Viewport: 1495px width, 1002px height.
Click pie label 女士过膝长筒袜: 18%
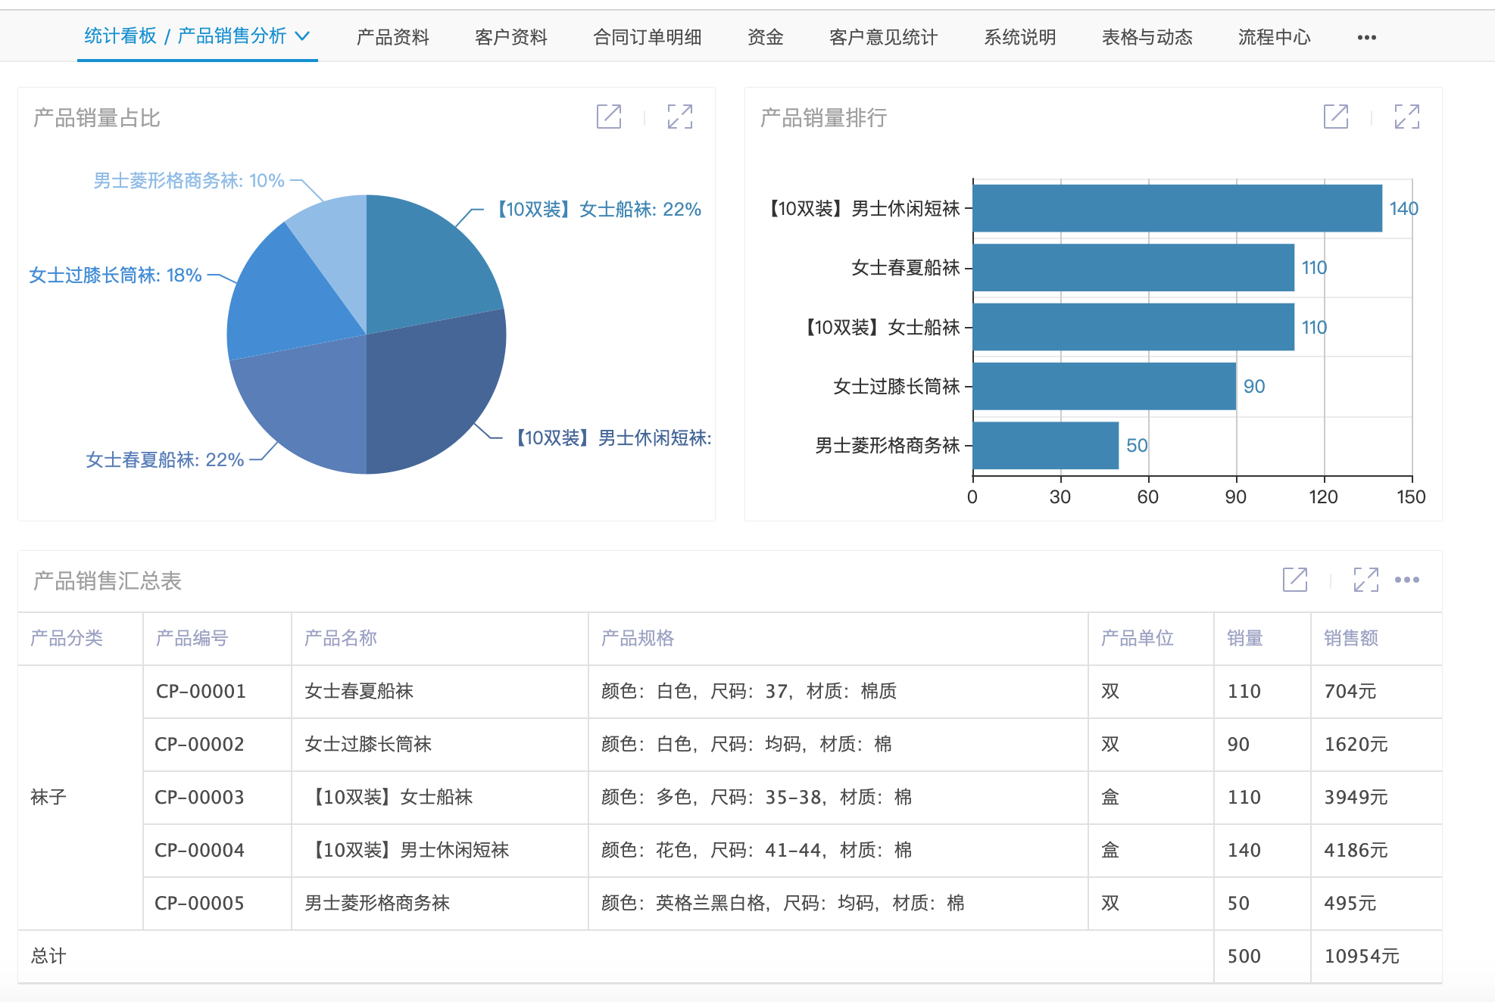pyautogui.click(x=115, y=275)
